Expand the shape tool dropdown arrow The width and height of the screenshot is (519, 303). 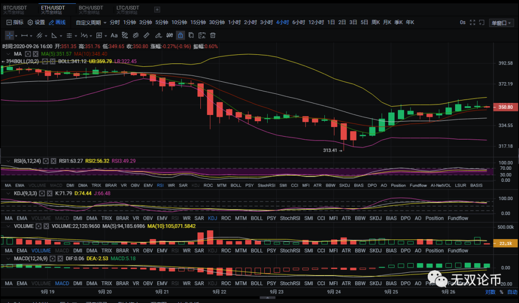(x=61, y=35)
